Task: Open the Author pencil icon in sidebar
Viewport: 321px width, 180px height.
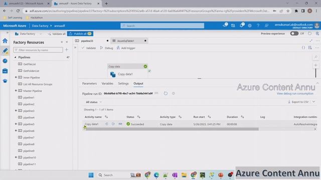Action: pyautogui.click(x=5, y=50)
